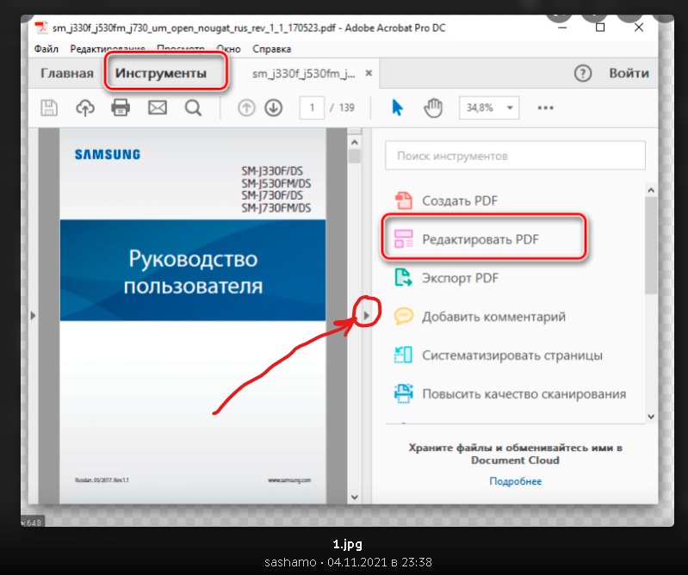Viewport: 688px width, 575px height.
Task: Click the Экспорт PDF tool icon
Action: coord(403,278)
